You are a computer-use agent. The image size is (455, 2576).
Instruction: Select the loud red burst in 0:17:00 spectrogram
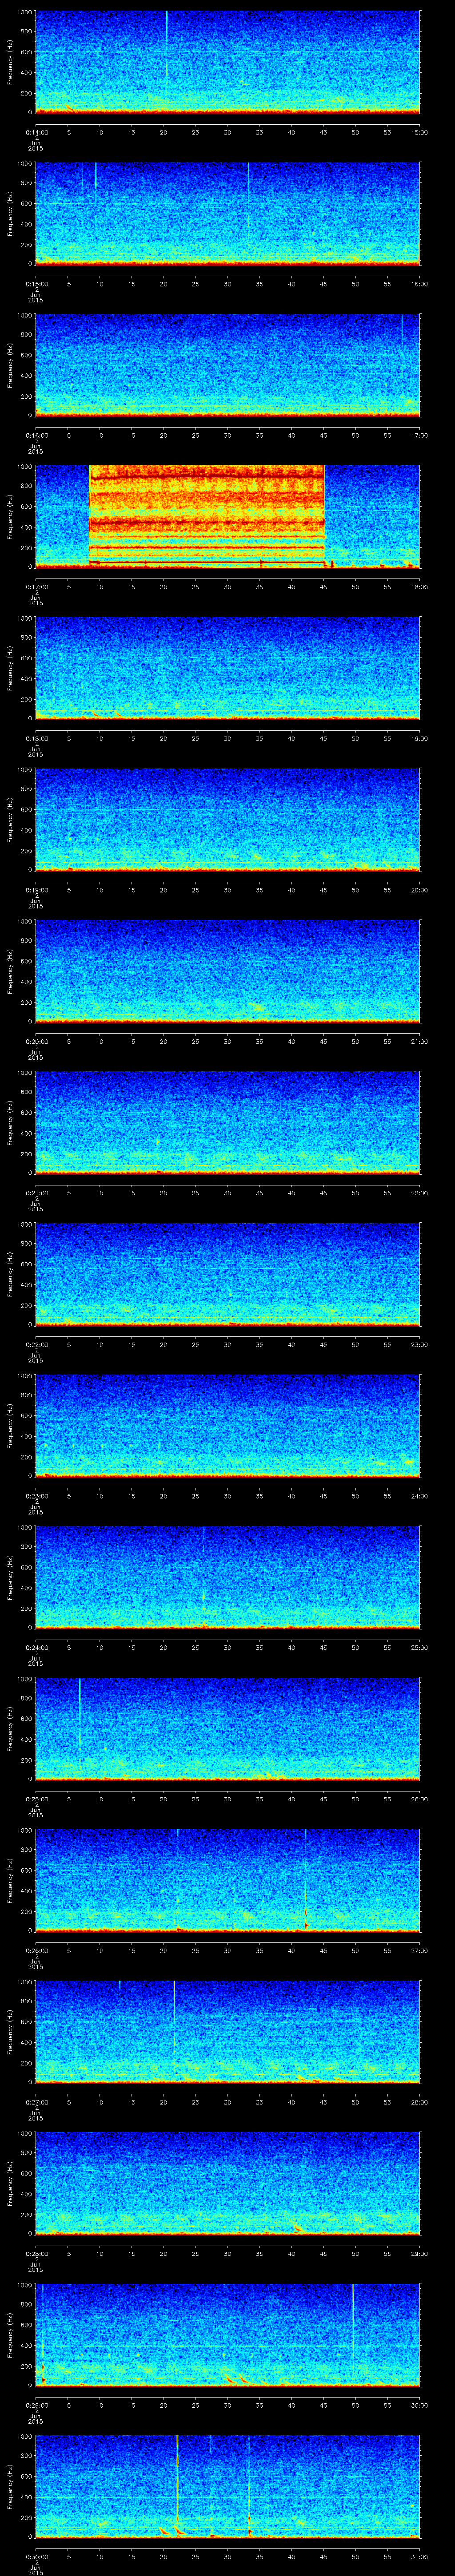(x=207, y=516)
